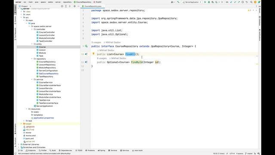The width and height of the screenshot is (275, 155).
Task: Open editor tab options three-dot menu
Action: point(256,6)
